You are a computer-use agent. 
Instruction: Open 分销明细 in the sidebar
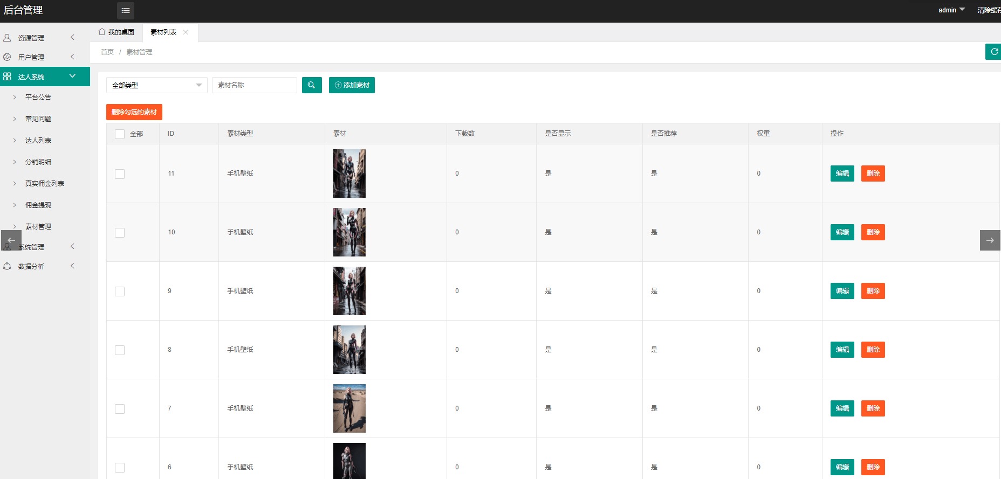38,162
